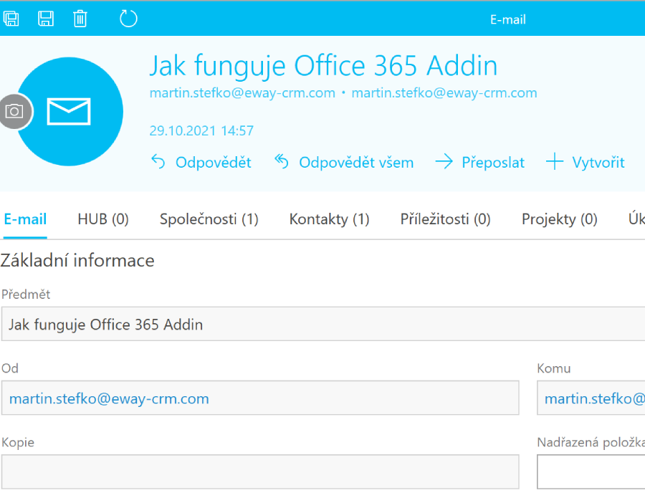Click the Odpovědět všem reply all button
This screenshot has width=645, height=503.
click(344, 163)
